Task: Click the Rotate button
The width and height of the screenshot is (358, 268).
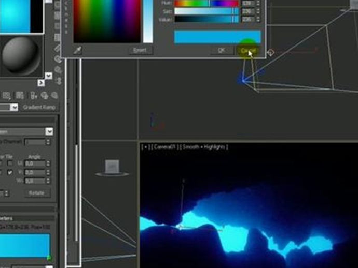Action: (x=36, y=193)
